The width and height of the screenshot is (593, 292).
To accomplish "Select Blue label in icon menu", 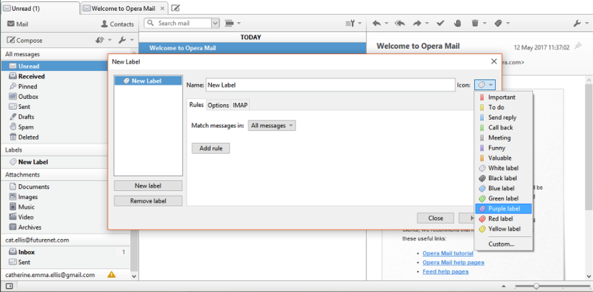I will [x=503, y=189].
